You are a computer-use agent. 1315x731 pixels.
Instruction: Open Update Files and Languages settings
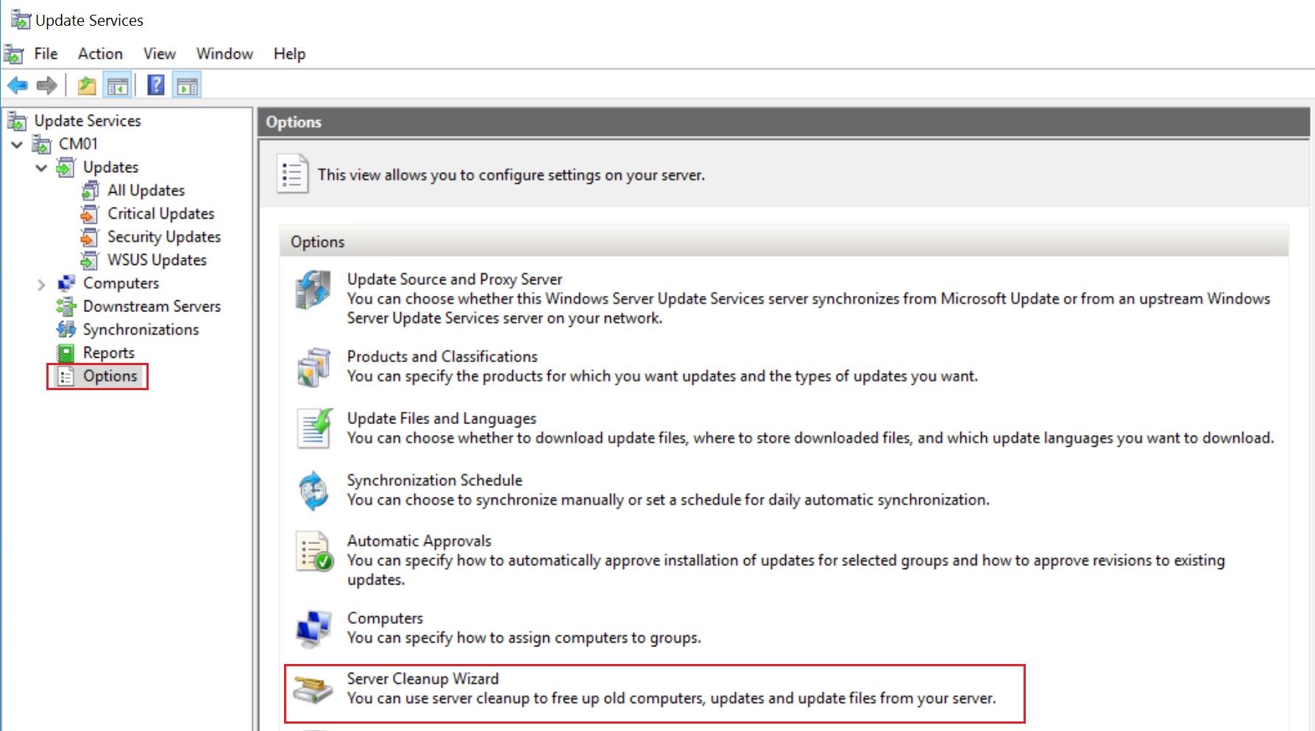(442, 419)
